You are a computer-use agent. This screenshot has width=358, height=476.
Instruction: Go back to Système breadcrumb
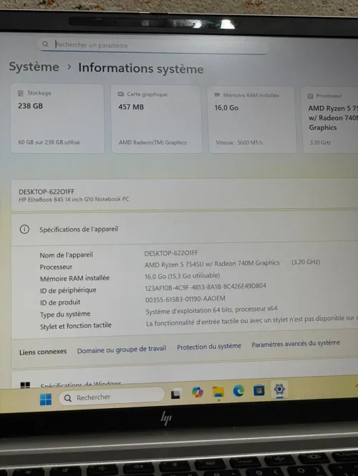point(34,66)
